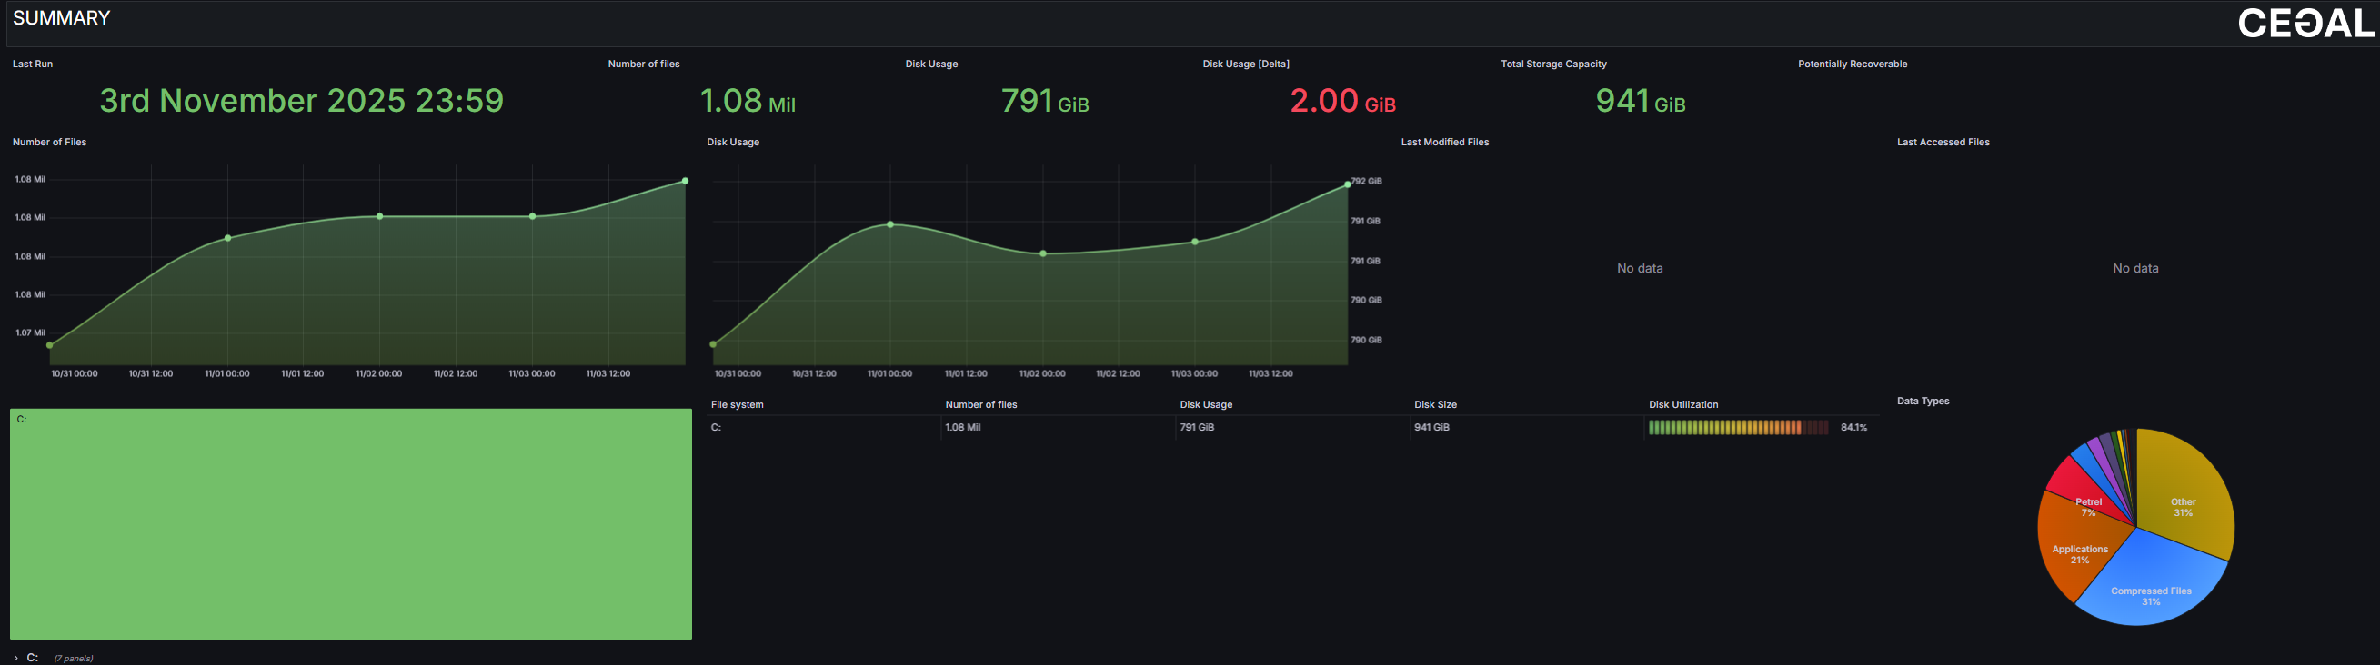Click the green C: treemap block
2380x665 pixels.
(x=351, y=524)
